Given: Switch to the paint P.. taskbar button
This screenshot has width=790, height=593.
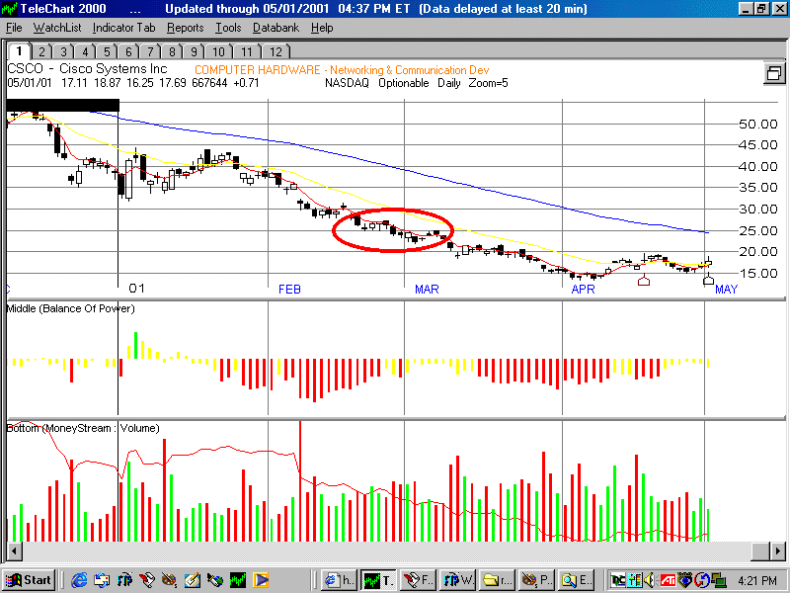Looking at the screenshot, I should click(x=536, y=580).
